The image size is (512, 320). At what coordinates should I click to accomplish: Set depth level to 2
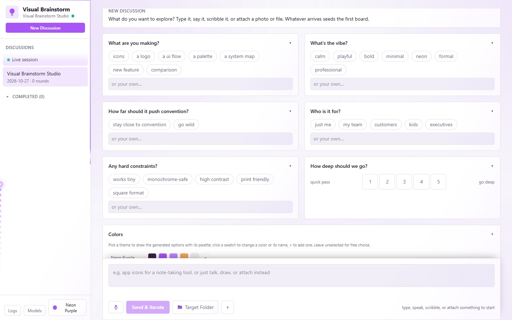pyautogui.click(x=387, y=182)
